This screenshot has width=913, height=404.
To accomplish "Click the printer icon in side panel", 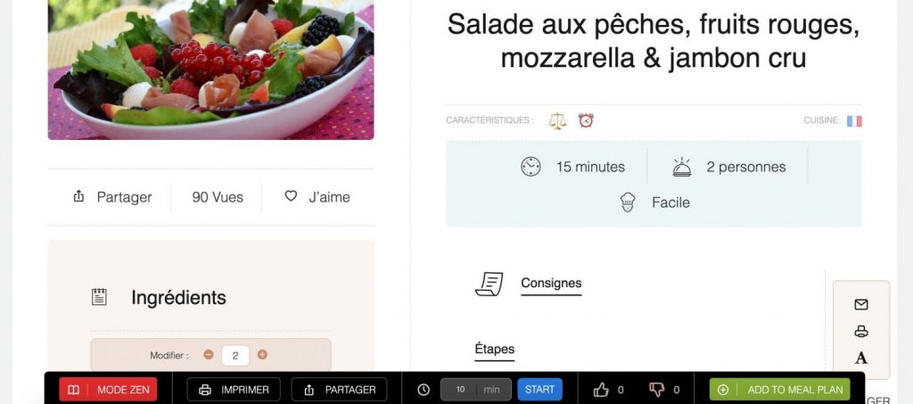I will [x=861, y=332].
